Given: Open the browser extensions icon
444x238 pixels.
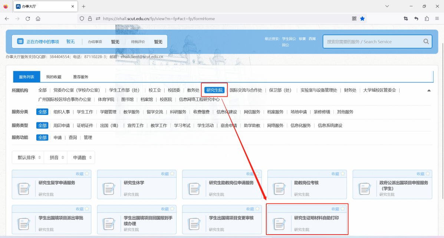Looking at the screenshot, I should 427,19.
